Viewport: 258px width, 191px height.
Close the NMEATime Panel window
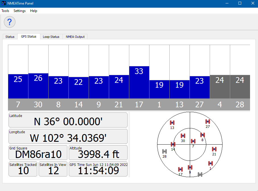(x=253, y=3)
